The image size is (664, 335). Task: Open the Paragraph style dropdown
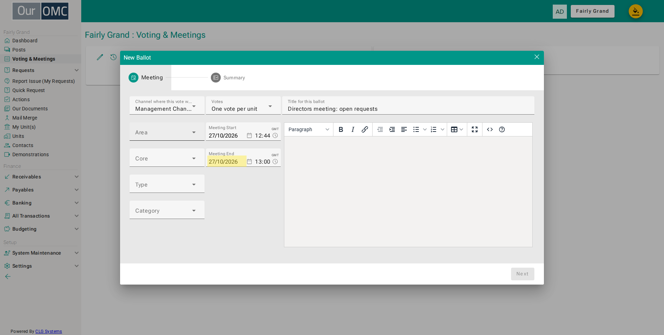(x=309, y=129)
